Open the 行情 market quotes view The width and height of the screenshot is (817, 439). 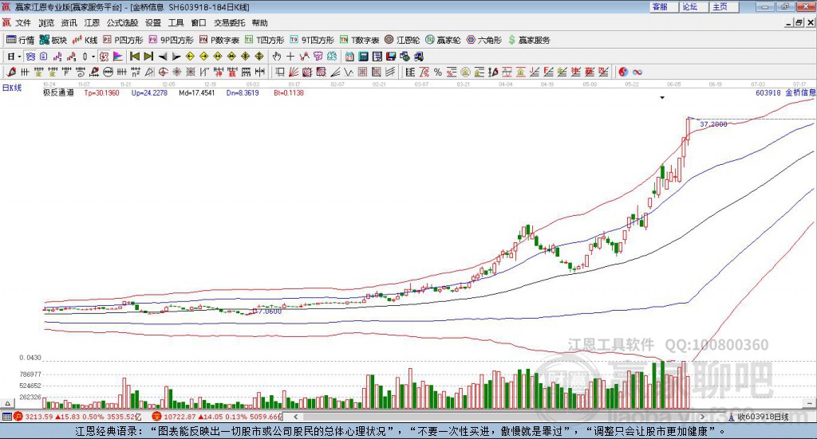click(x=20, y=40)
